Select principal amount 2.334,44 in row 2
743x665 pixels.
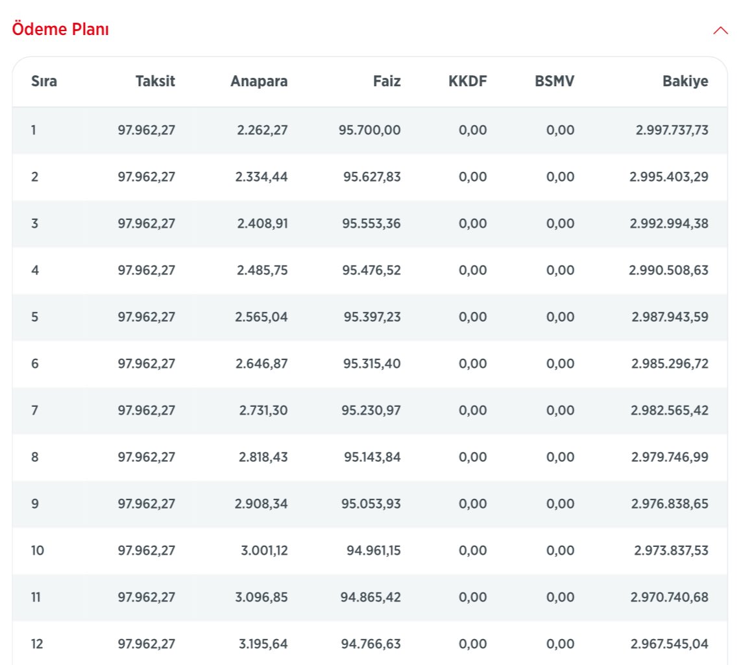[262, 177]
